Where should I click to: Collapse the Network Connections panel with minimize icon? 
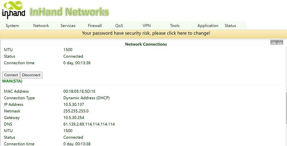274,42
